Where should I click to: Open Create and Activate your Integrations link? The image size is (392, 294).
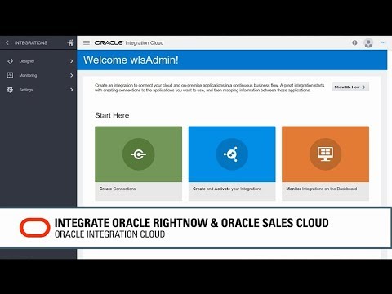[x=227, y=189]
